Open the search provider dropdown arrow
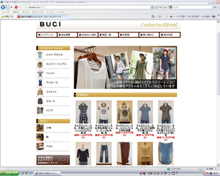 (x=218, y=7)
